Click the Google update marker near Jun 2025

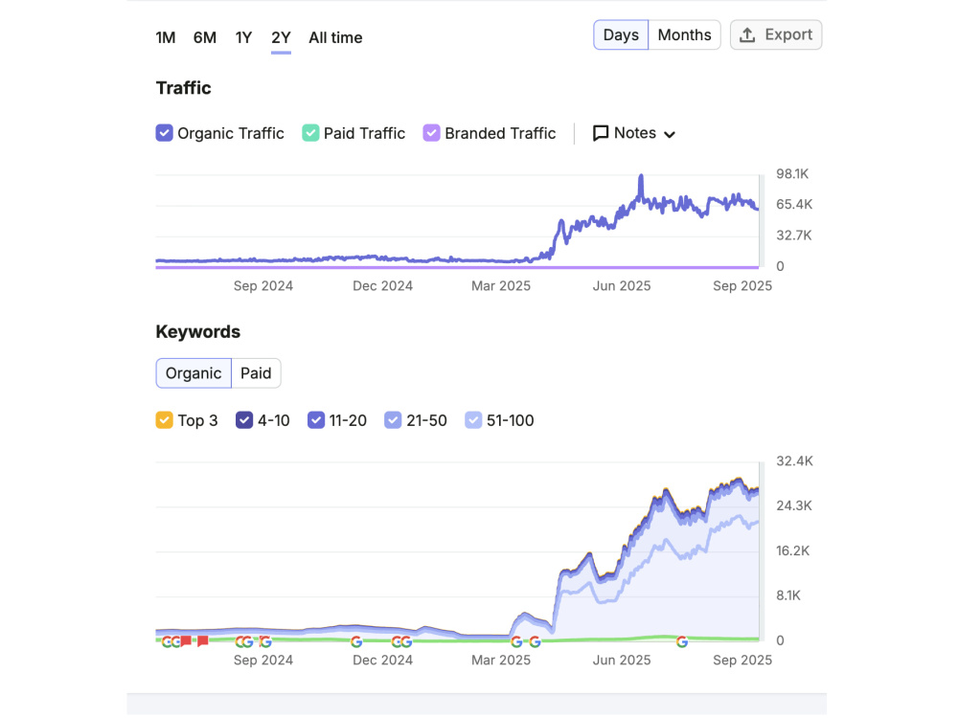pyautogui.click(x=682, y=641)
